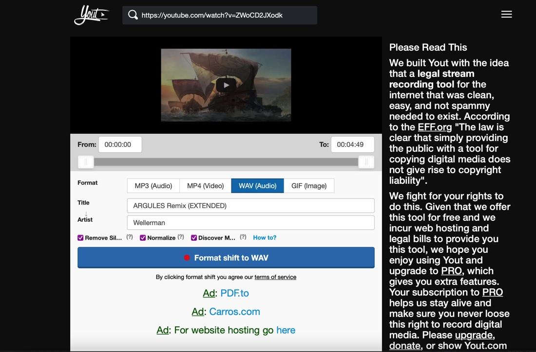Open the upgrade link
This screenshot has height=352, width=536.
474,335
